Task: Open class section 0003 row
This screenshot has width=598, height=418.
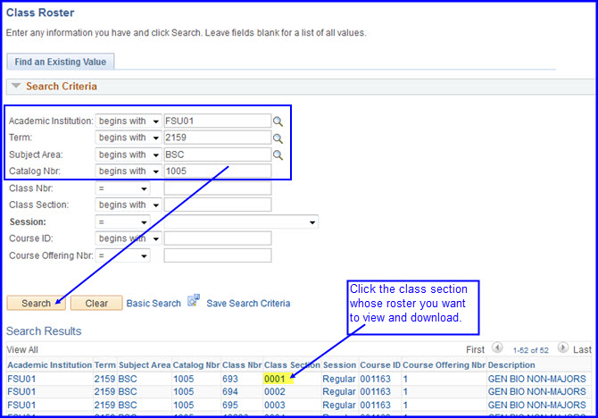Action: (x=275, y=405)
